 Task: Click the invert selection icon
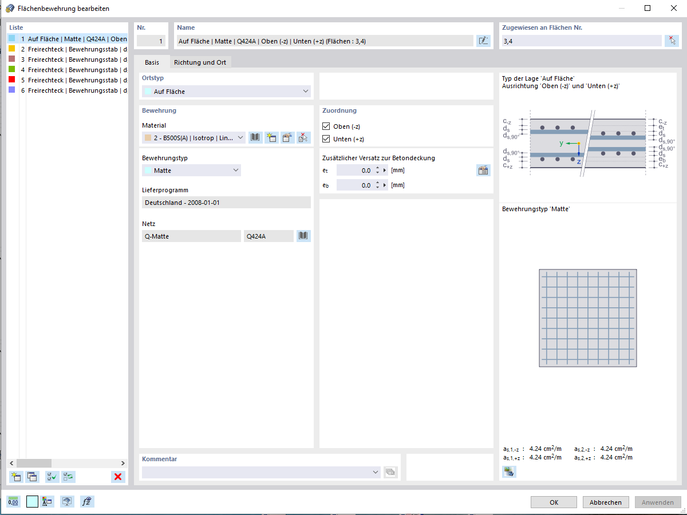[68, 477]
